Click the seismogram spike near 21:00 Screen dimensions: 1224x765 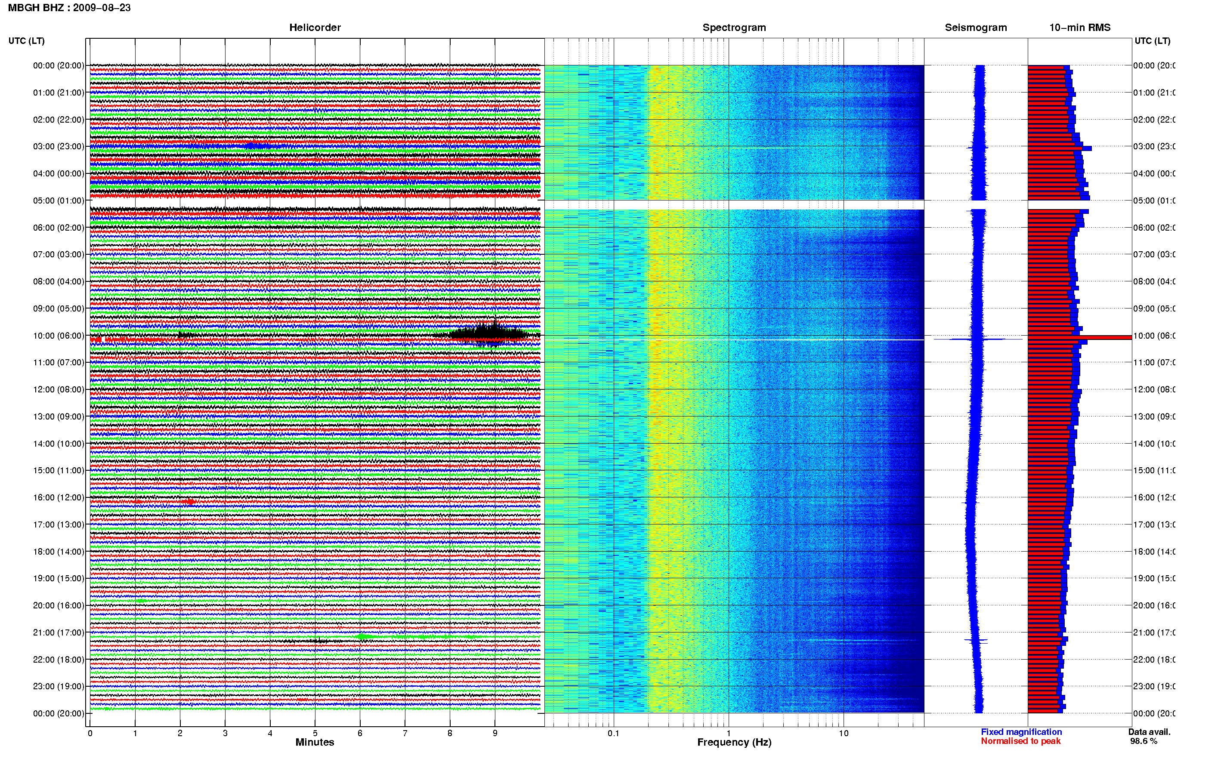tap(976, 641)
